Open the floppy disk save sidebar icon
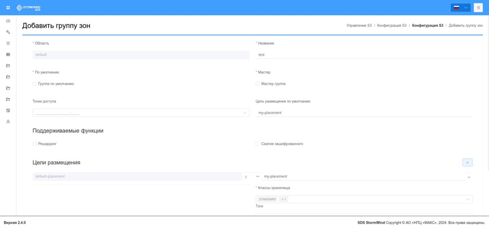This screenshot has width=489, height=228. (x=8, y=110)
